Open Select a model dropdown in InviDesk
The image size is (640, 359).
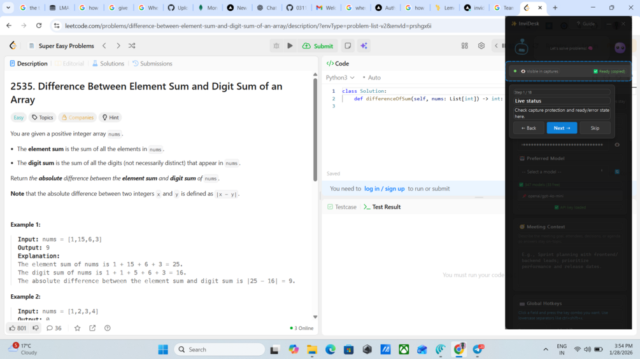click(x=564, y=172)
